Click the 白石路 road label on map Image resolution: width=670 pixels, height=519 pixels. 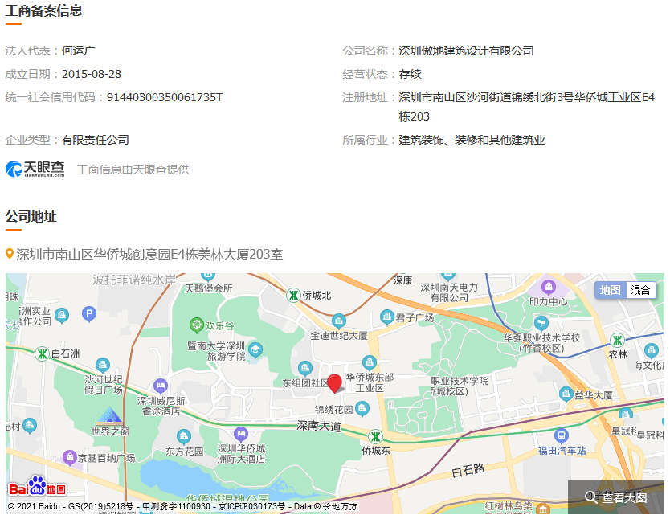(468, 470)
